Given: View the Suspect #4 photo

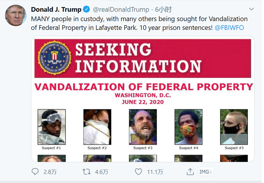Looking at the screenshot, I should pos(188,127).
